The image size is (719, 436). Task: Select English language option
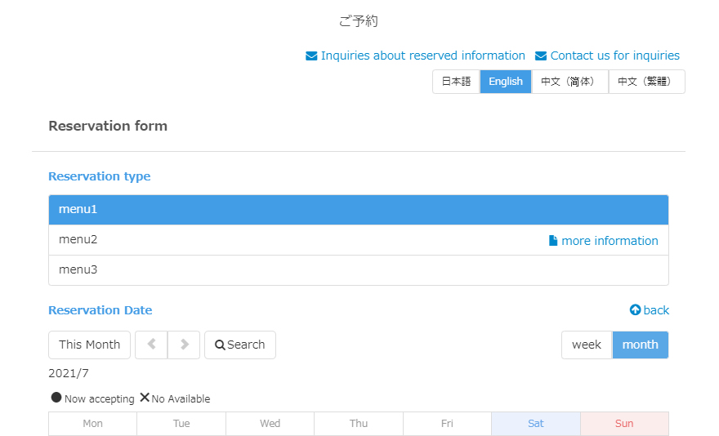[506, 82]
